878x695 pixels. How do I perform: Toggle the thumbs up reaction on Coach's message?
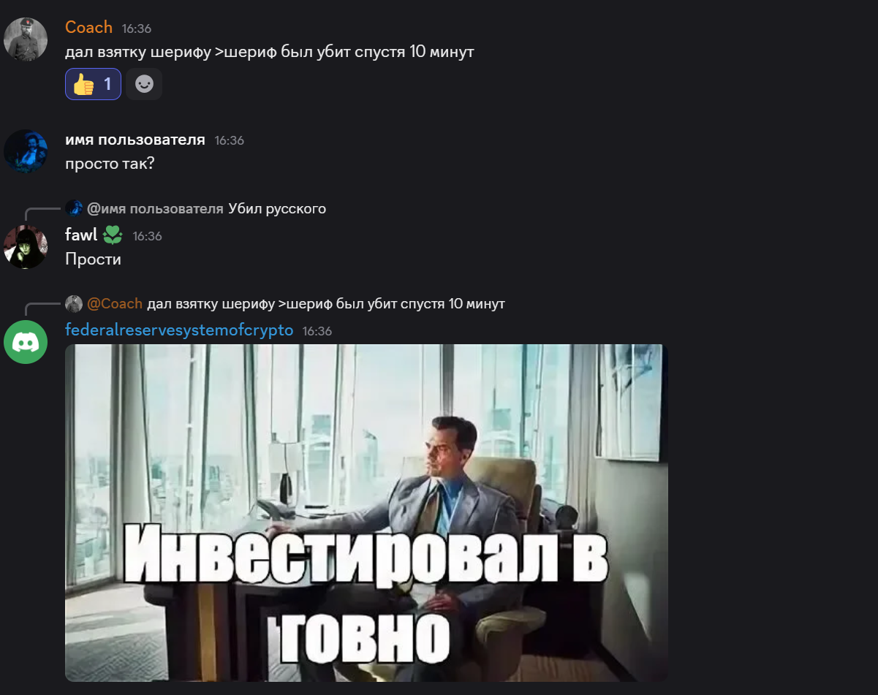click(93, 84)
